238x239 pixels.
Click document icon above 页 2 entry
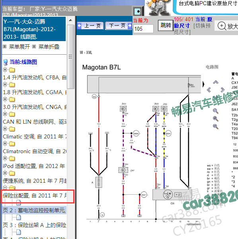19,202
